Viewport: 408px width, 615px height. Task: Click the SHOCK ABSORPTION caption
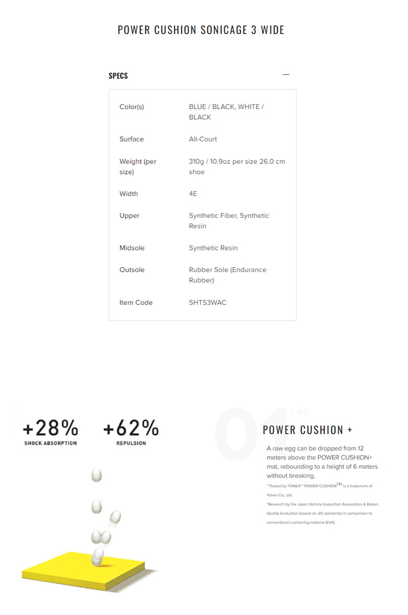51,443
